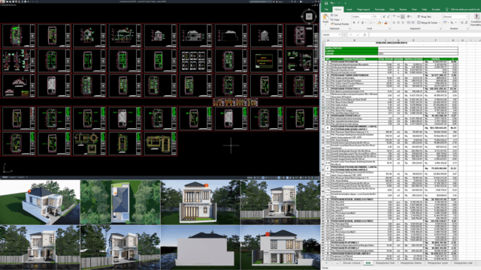Click the AutoCAD ViewCube

pyautogui.click(x=309, y=16)
